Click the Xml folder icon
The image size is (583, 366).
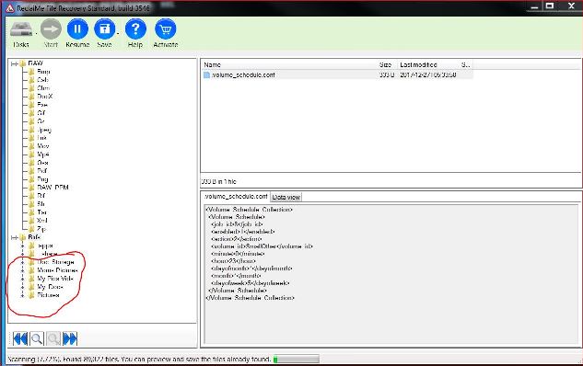click(31, 221)
